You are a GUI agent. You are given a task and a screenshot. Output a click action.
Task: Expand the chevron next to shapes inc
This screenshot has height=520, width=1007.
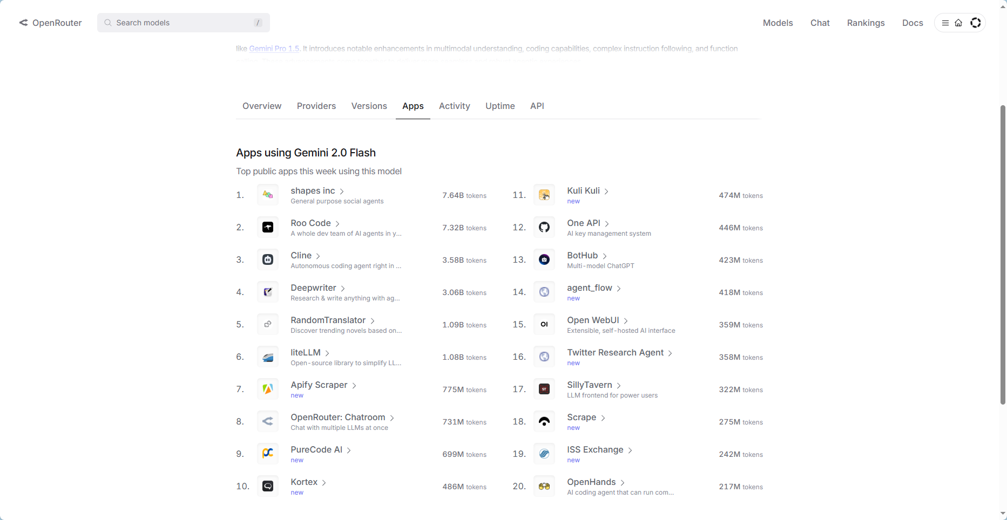[342, 191]
